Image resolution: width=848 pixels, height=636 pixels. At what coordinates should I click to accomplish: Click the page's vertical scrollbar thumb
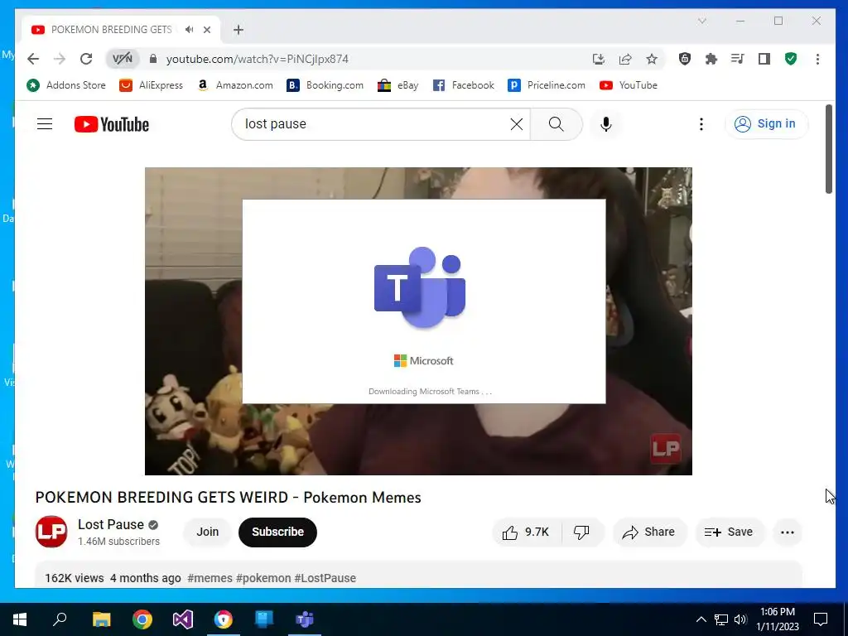828,149
